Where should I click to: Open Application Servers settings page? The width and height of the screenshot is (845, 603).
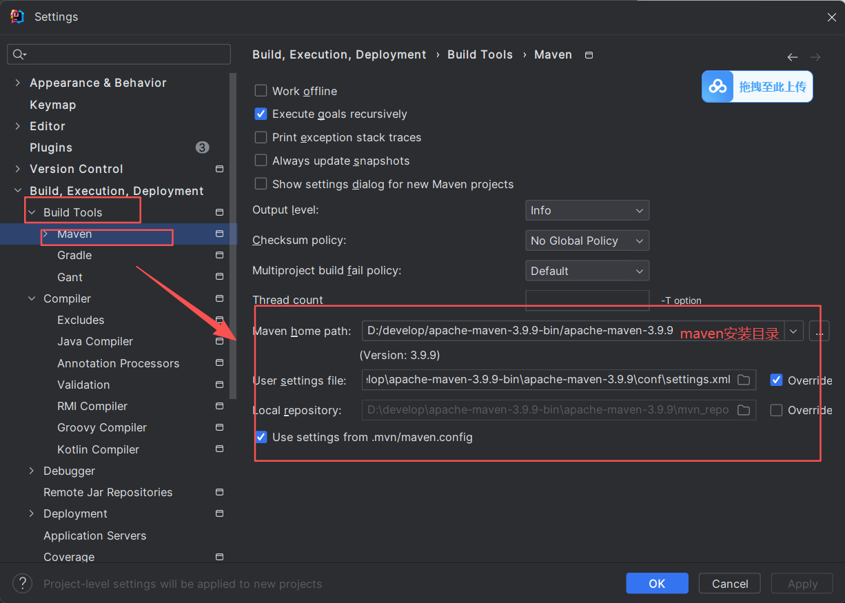pyautogui.click(x=95, y=535)
